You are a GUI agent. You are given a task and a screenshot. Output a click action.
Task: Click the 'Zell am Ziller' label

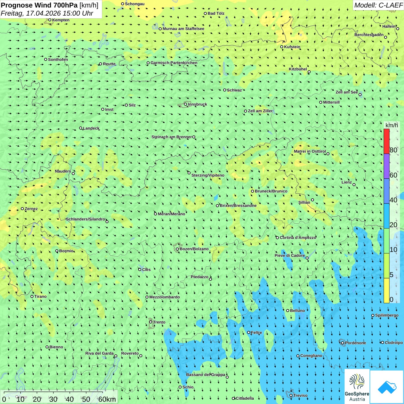(x=260, y=111)
